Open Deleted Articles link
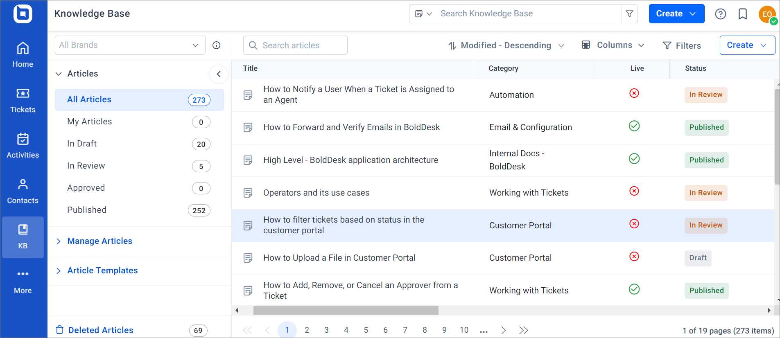The height and width of the screenshot is (338, 780). (x=101, y=330)
